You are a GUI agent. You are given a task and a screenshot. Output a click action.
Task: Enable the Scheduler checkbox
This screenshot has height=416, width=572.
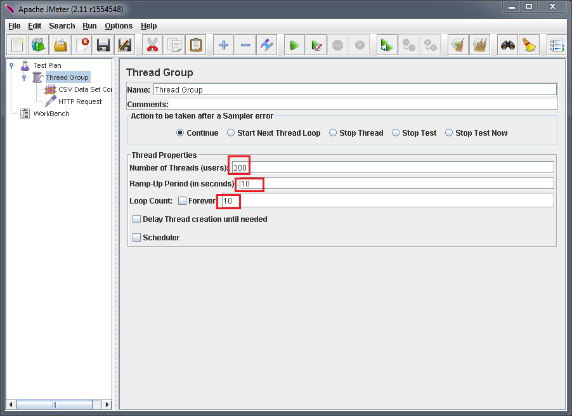point(137,237)
